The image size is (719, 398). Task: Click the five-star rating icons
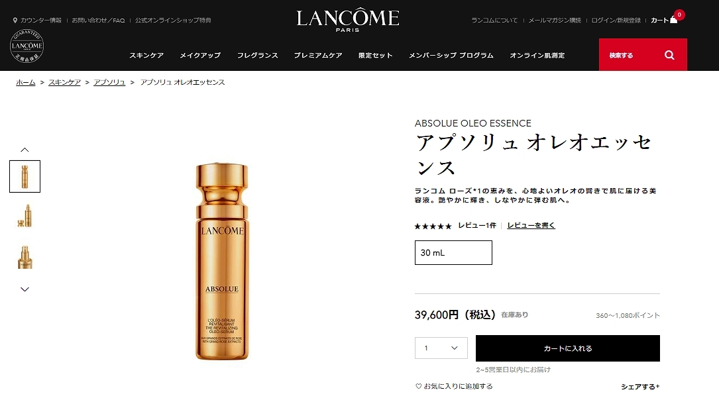point(433,226)
